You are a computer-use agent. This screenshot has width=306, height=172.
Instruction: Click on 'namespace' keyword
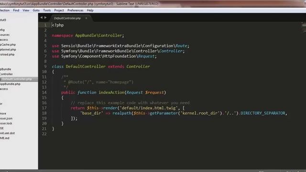[x=62, y=35]
